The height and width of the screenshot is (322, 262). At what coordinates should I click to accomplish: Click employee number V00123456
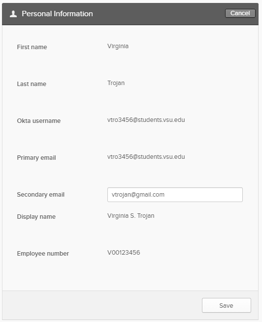[124, 253]
